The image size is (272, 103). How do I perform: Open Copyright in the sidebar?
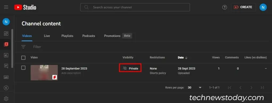(x=6, y=88)
